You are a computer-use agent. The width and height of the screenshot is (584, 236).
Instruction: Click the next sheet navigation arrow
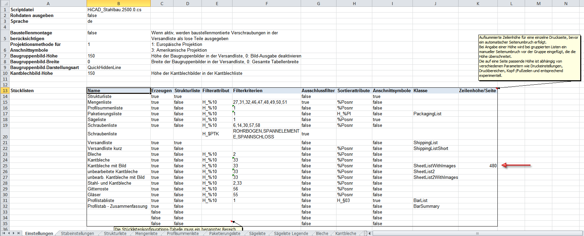pos(14,233)
